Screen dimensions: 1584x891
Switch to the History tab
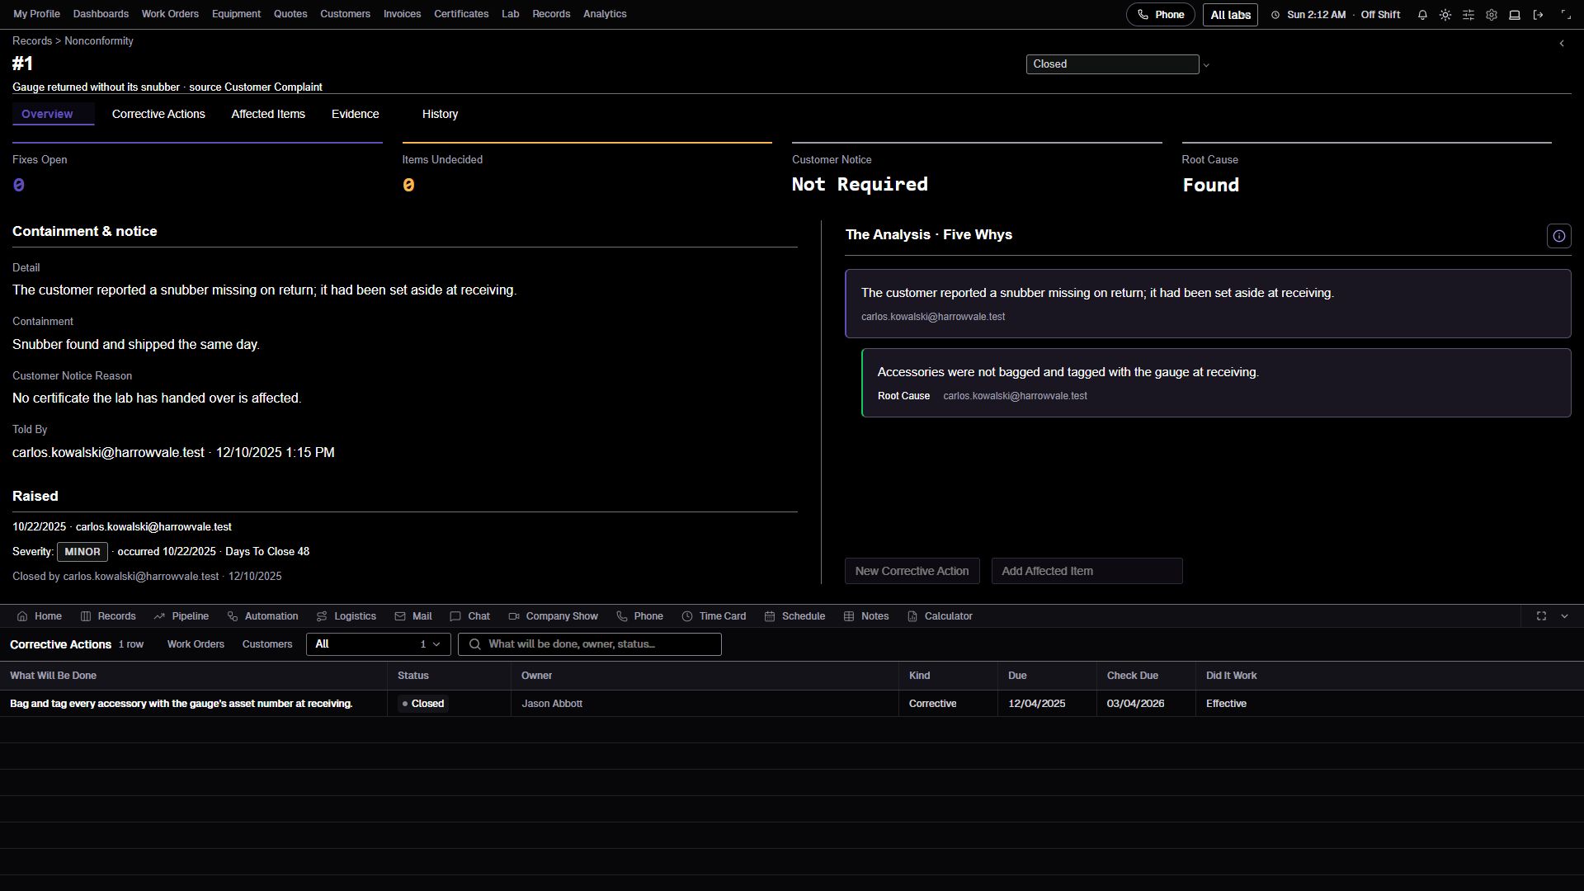click(x=440, y=114)
